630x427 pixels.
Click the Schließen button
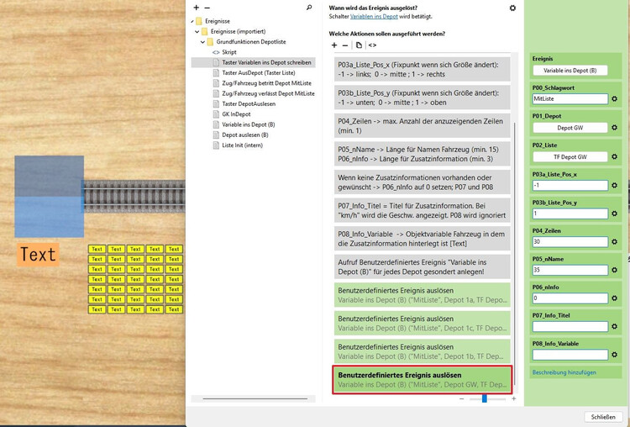point(598,416)
